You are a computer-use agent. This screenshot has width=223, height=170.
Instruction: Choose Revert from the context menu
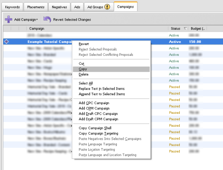click(111, 44)
